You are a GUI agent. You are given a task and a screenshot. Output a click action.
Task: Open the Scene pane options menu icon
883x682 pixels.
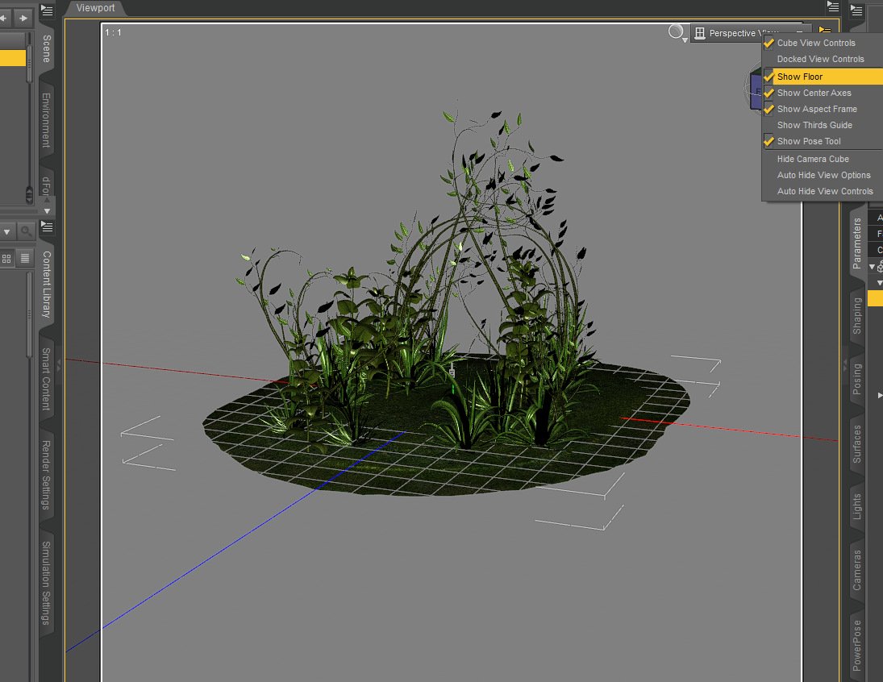48,10
